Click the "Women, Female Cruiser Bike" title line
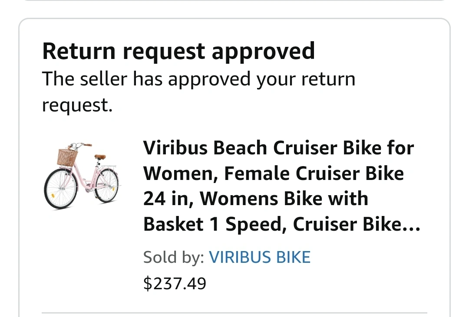 [274, 173]
